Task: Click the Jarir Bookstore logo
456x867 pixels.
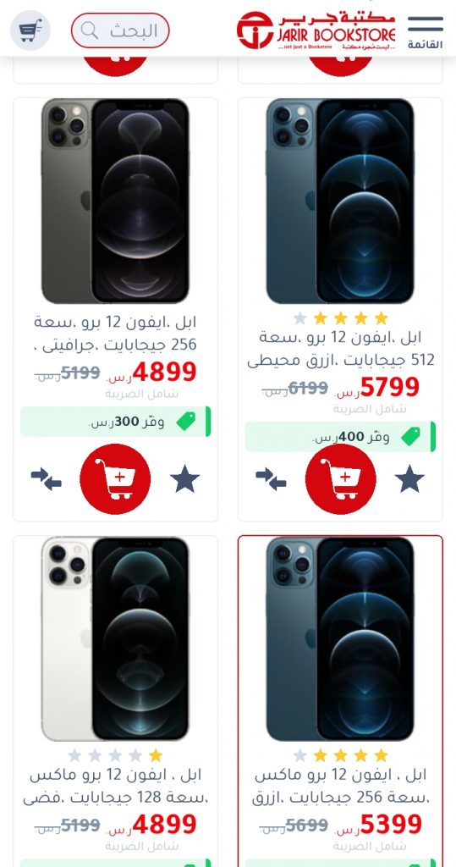Action: pos(316,30)
